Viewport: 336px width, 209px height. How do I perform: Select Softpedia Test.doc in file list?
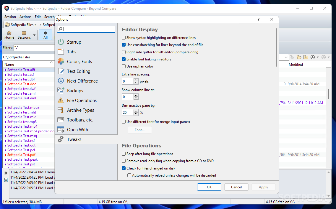click(x=22, y=84)
